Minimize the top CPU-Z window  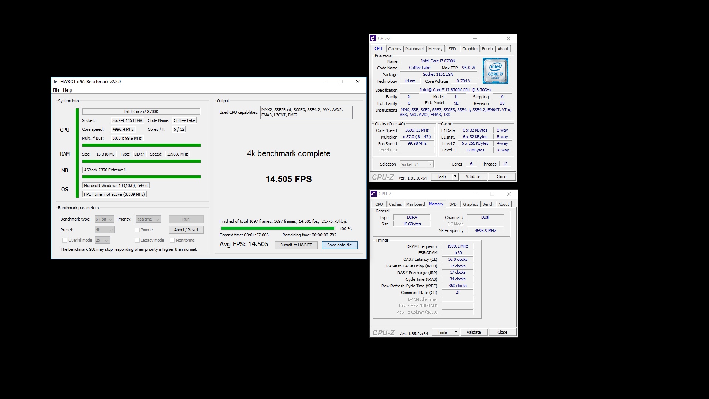pos(475,38)
